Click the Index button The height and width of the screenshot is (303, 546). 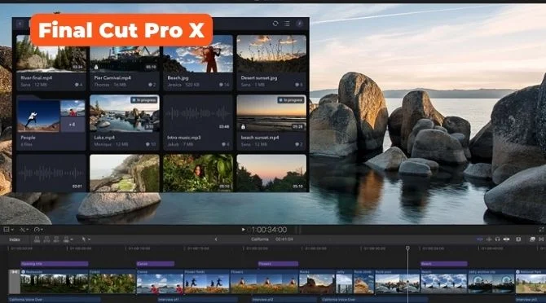pyautogui.click(x=15, y=239)
